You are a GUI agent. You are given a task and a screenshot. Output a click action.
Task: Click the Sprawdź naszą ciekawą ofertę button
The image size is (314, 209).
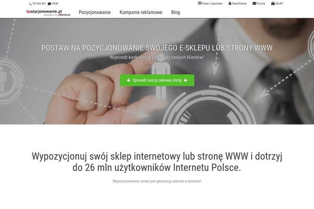point(157,80)
